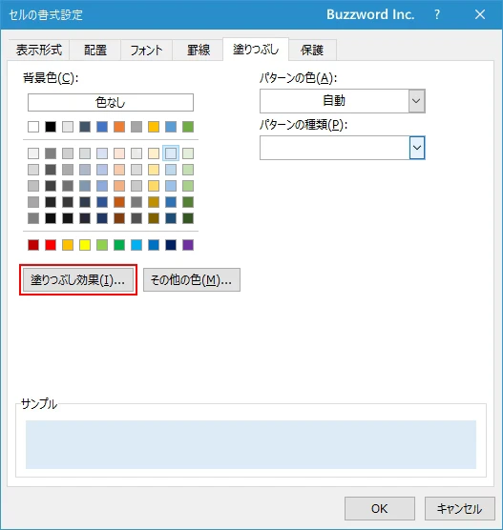Pick the darkest brown shade of orange column
The image size is (503, 530).
[119, 218]
